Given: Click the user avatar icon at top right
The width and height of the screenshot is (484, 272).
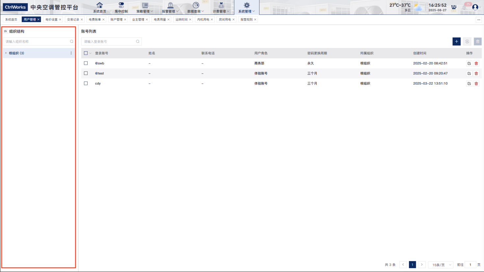Looking at the screenshot, I should 475,7.
